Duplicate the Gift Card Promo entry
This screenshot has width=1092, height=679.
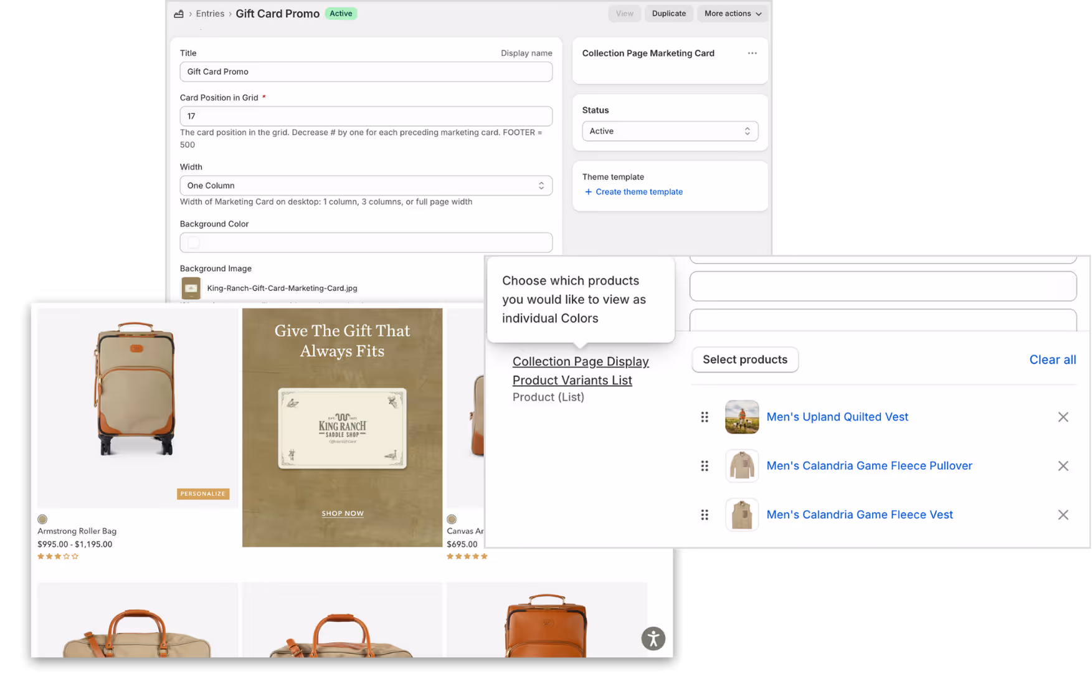pos(668,14)
